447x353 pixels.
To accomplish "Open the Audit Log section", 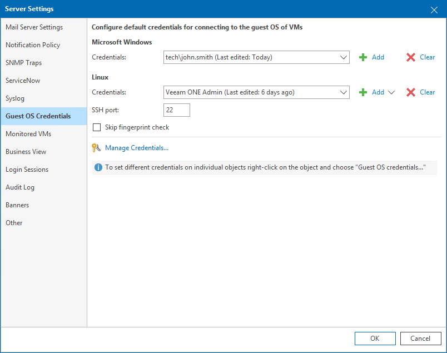I will 19,187.
